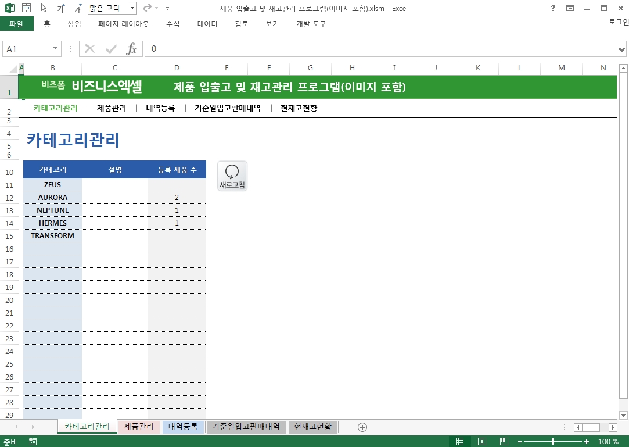Switch to 제품관리 sheet tab
The image size is (629, 447).
pos(139,427)
